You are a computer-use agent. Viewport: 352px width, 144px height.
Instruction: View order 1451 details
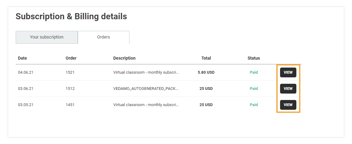click(288, 105)
